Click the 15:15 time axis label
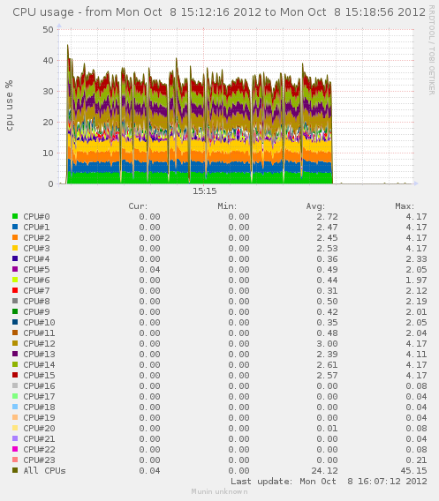Image resolution: width=439 pixels, height=501 pixels. point(204,191)
